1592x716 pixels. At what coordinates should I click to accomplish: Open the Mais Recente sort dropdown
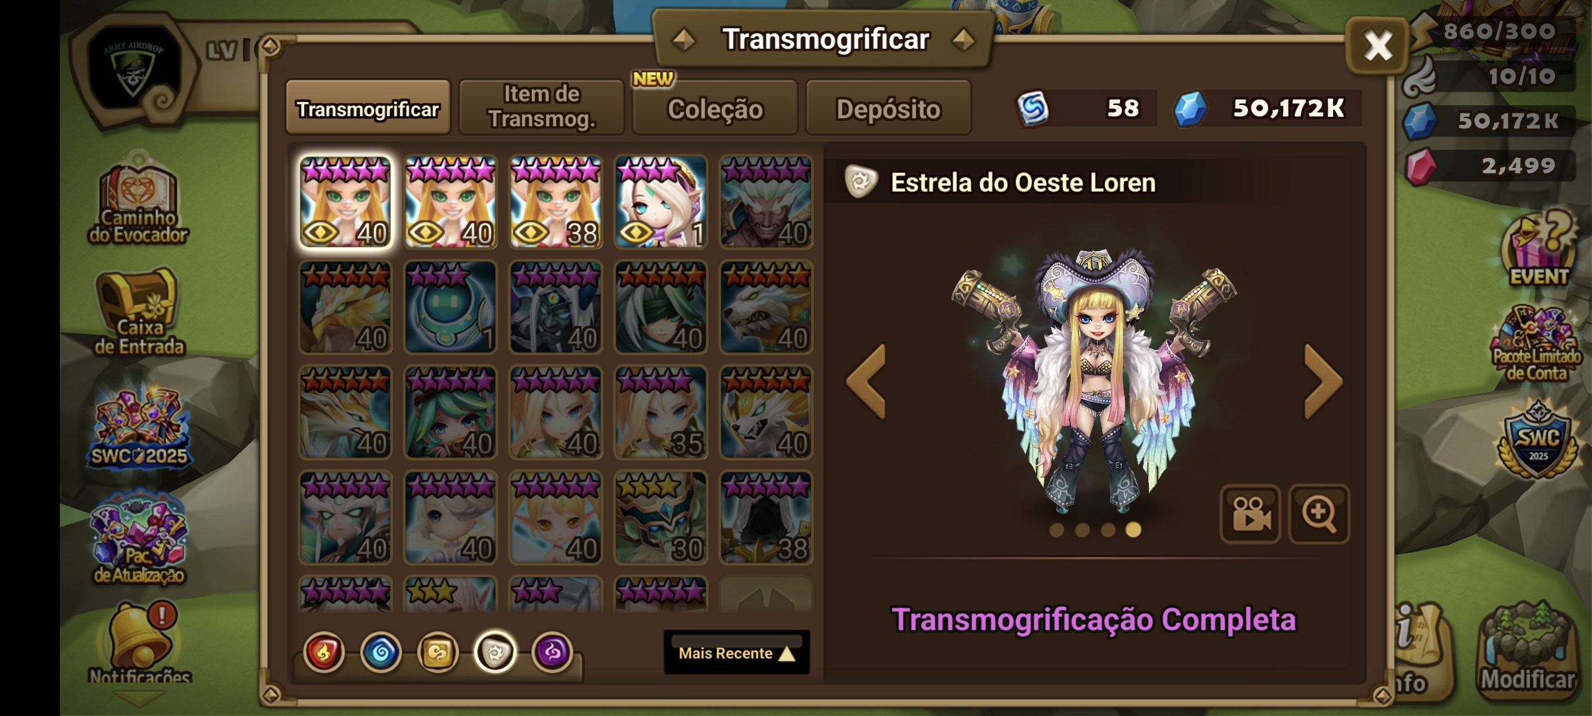[737, 653]
